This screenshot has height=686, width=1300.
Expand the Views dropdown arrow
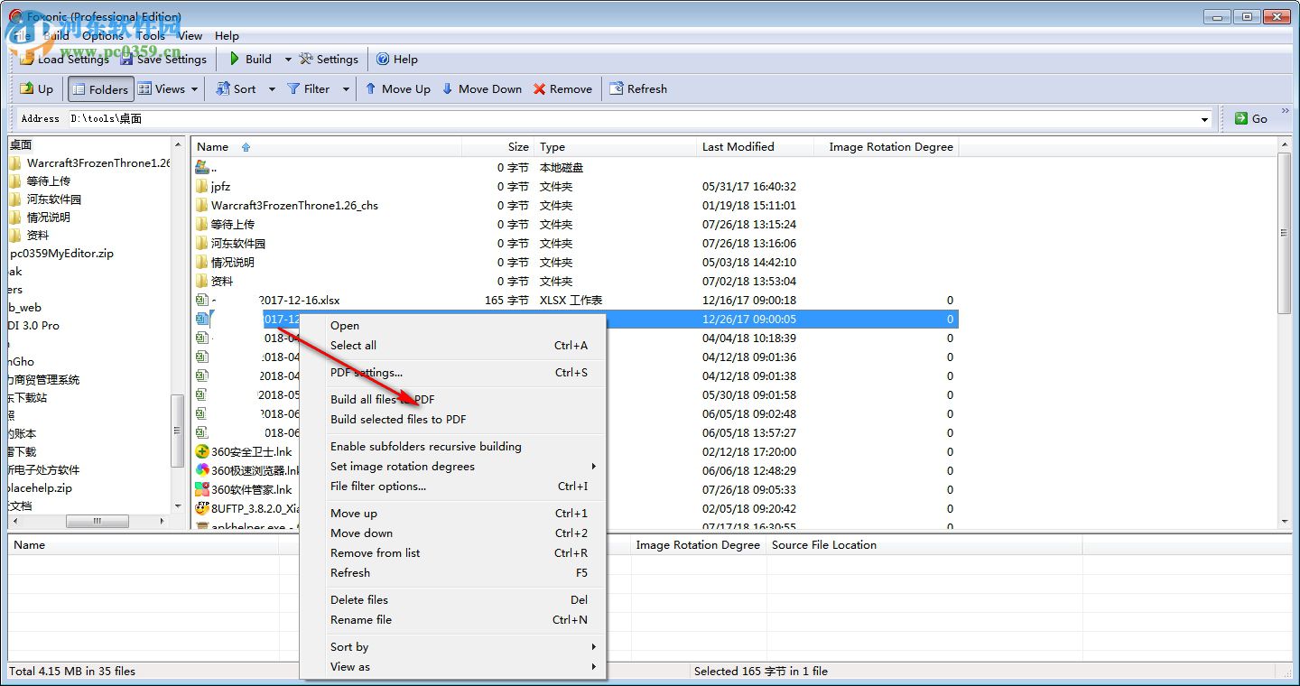[194, 89]
